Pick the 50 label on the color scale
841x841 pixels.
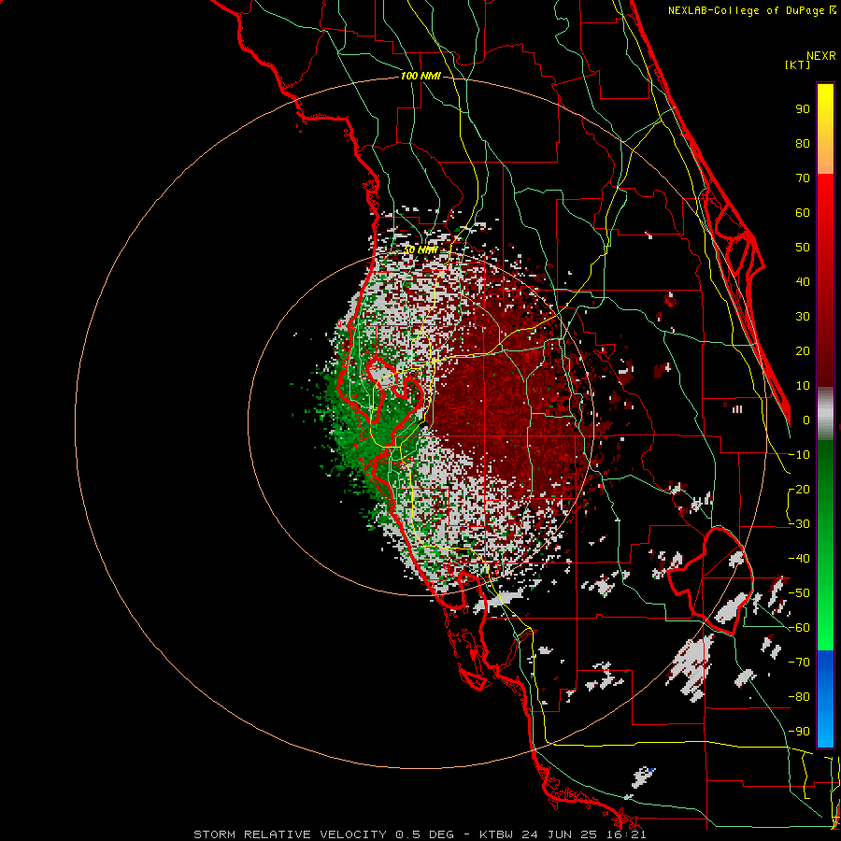coord(803,248)
